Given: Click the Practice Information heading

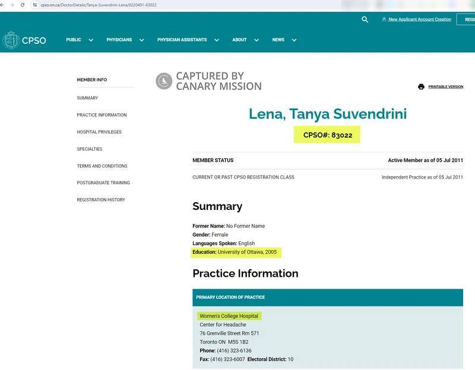Looking at the screenshot, I should (x=245, y=273).
